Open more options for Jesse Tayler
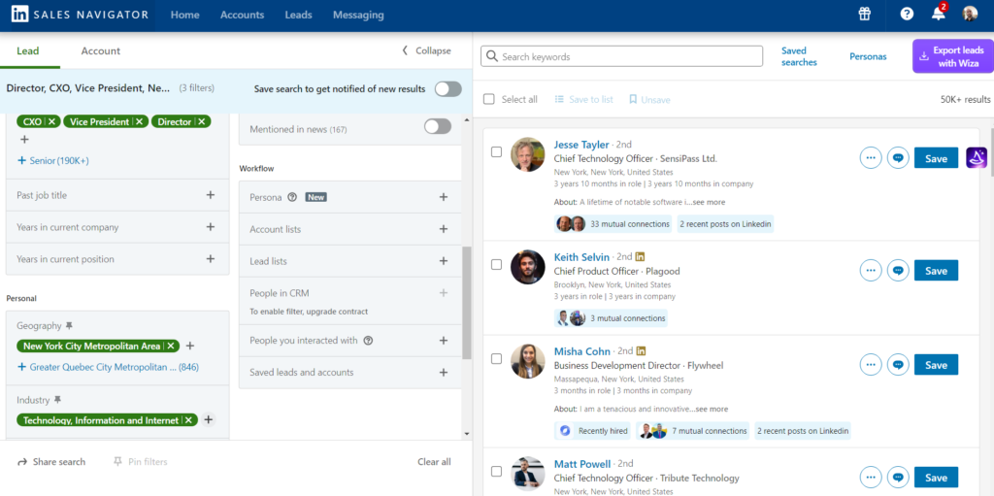 (x=871, y=158)
